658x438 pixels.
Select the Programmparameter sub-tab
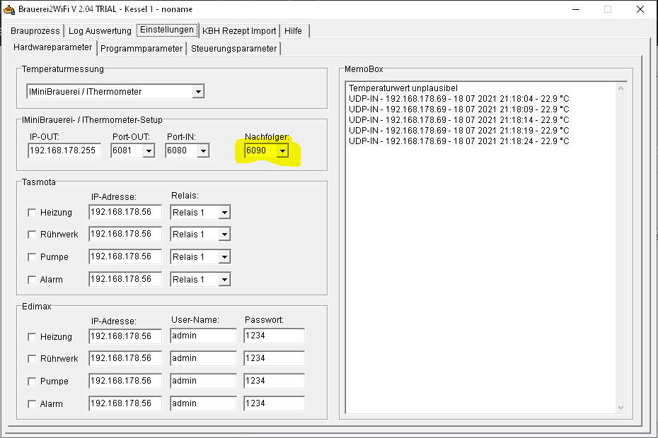[x=142, y=49]
